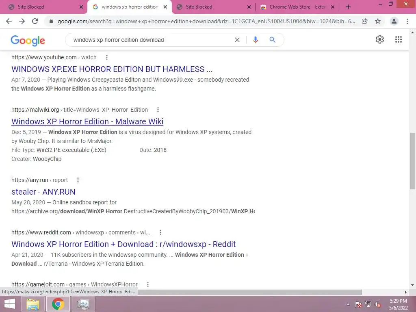This screenshot has height=312, width=416.
Task: Click 'Creator: WoobyChip' text in snippet
Action: [36, 159]
